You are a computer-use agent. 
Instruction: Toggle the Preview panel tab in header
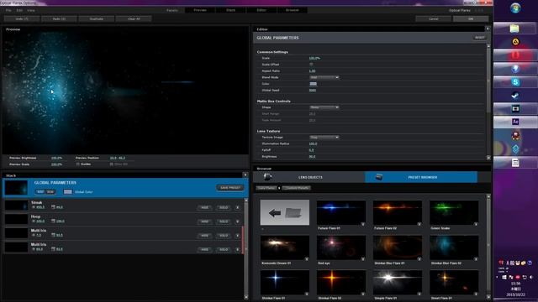click(x=200, y=10)
